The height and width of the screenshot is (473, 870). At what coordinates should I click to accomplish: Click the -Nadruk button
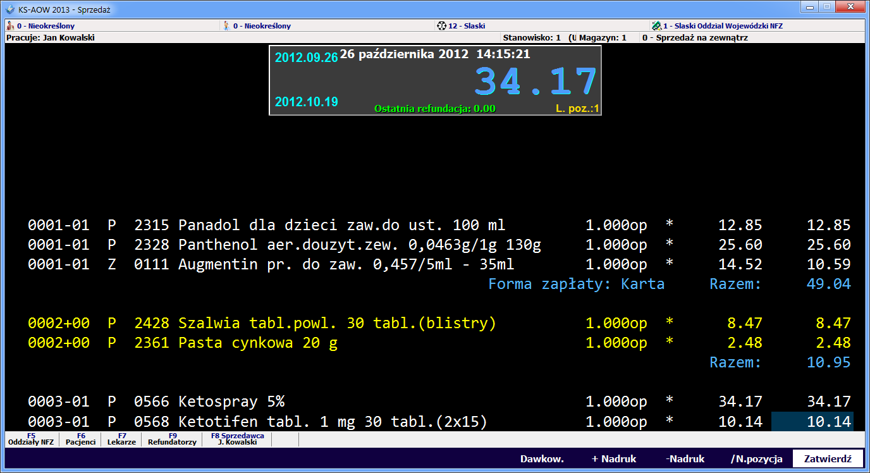[x=685, y=459]
